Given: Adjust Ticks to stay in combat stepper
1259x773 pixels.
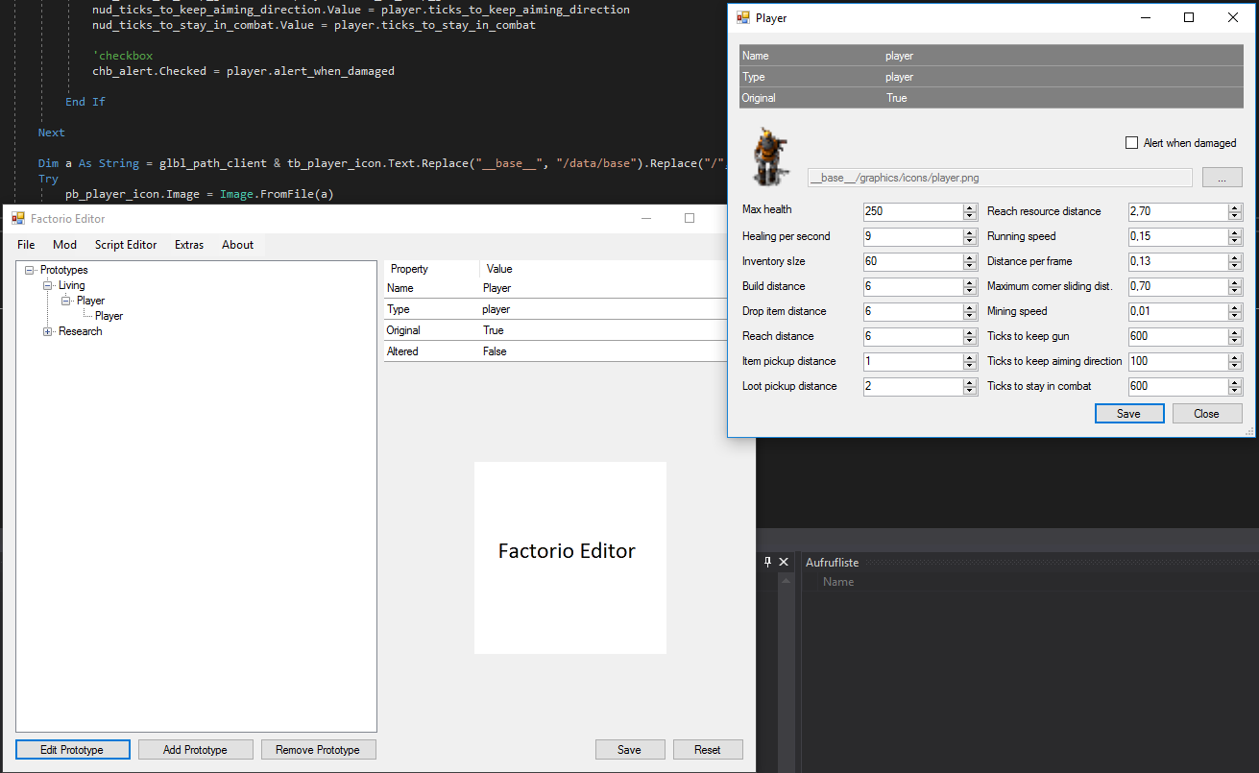Looking at the screenshot, I should [1234, 386].
